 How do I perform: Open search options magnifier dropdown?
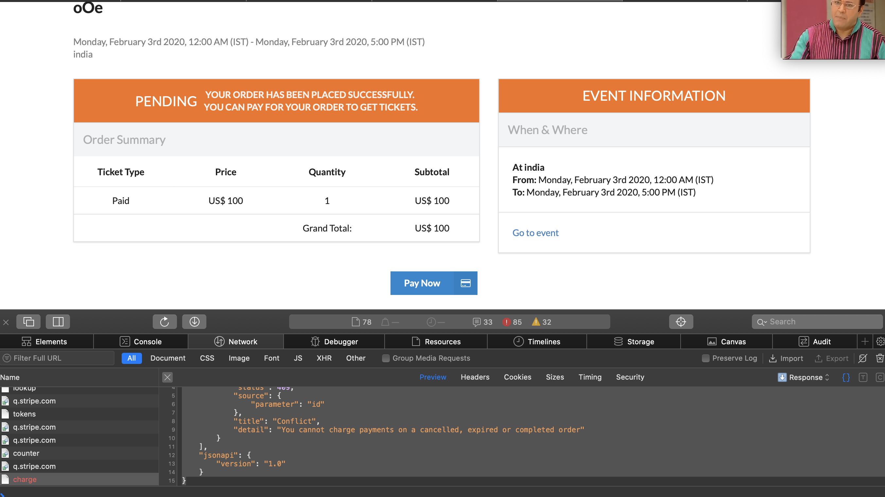tap(762, 322)
